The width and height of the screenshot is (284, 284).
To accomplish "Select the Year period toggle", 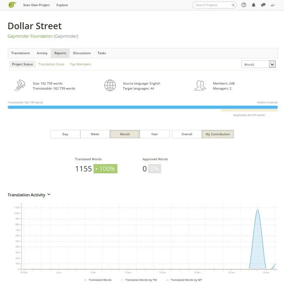I will pos(155,134).
